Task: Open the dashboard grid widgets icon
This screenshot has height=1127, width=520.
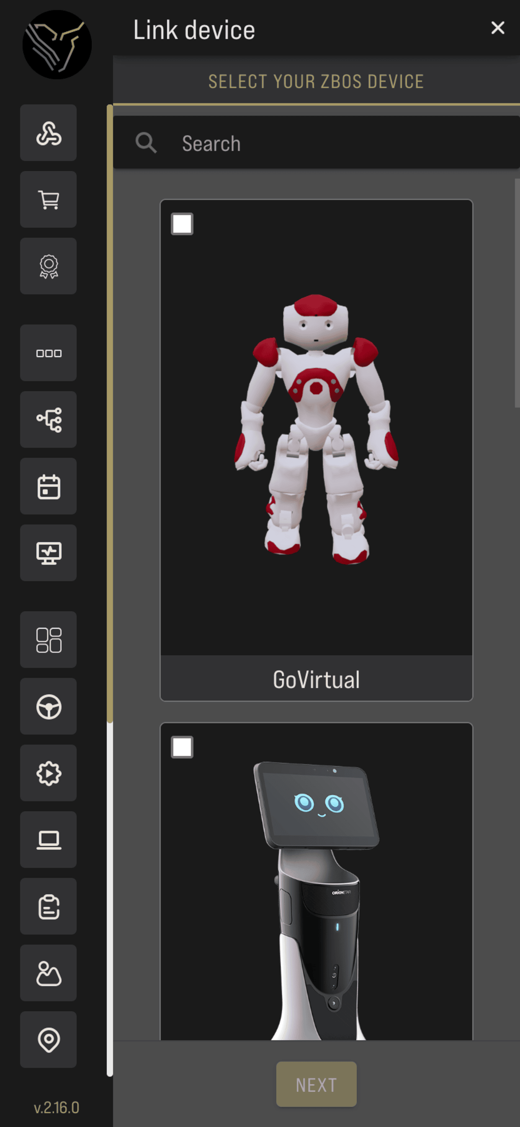Action: pyautogui.click(x=49, y=640)
